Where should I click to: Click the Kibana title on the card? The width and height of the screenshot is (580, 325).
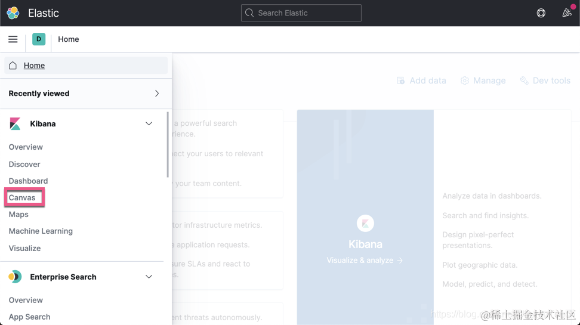click(x=365, y=244)
